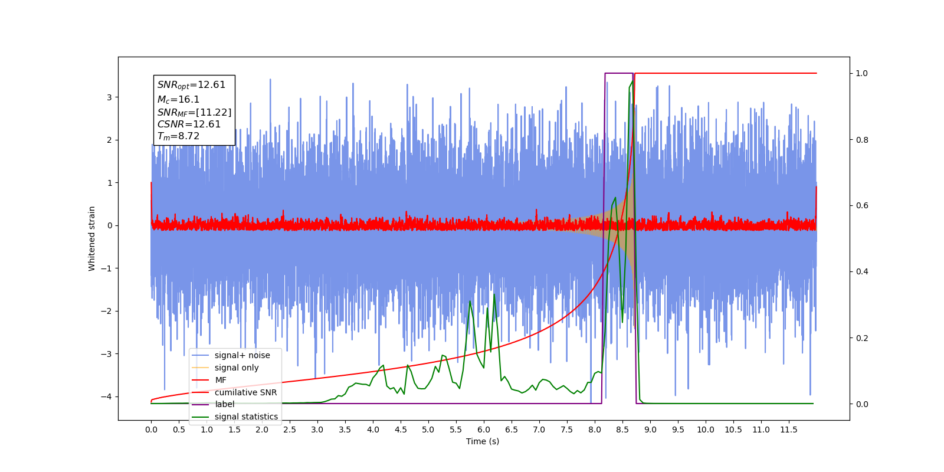
Task: Click the 7.5 tick label on the time axis
Action: (567, 430)
